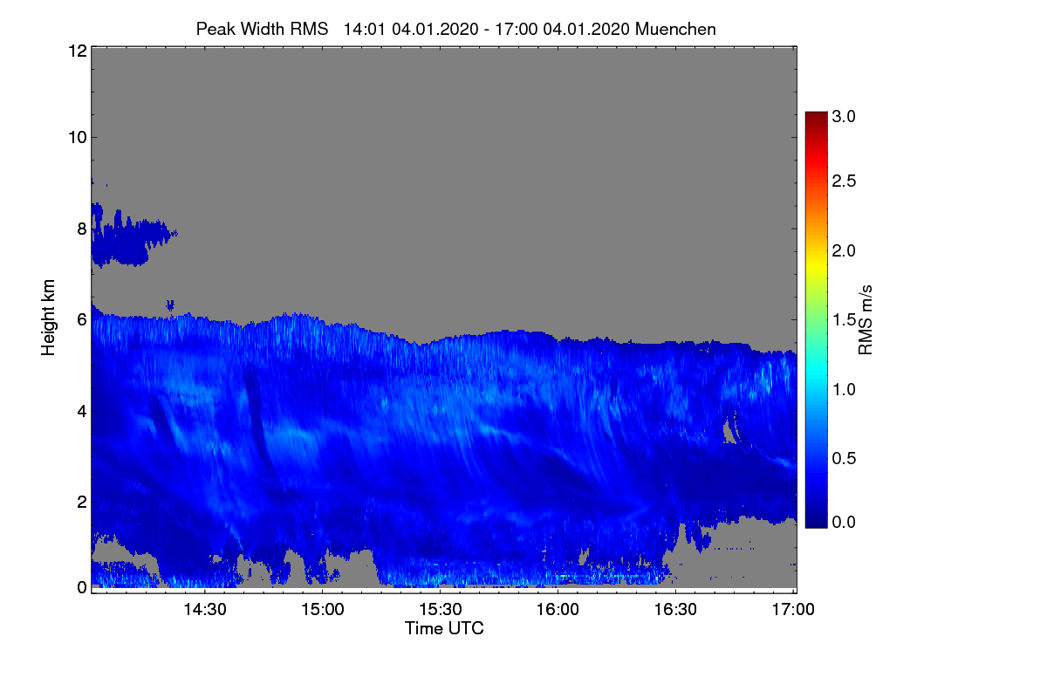This screenshot has height=698, width=1047.
Task: Click the plot title 'Peak Width RMS'
Action: pyautogui.click(x=262, y=29)
